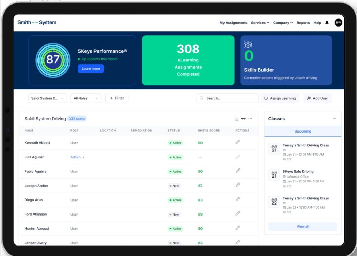This screenshot has height=256, width=357.
Task: Open the Filter options with the plus icon
Action: click(x=112, y=98)
